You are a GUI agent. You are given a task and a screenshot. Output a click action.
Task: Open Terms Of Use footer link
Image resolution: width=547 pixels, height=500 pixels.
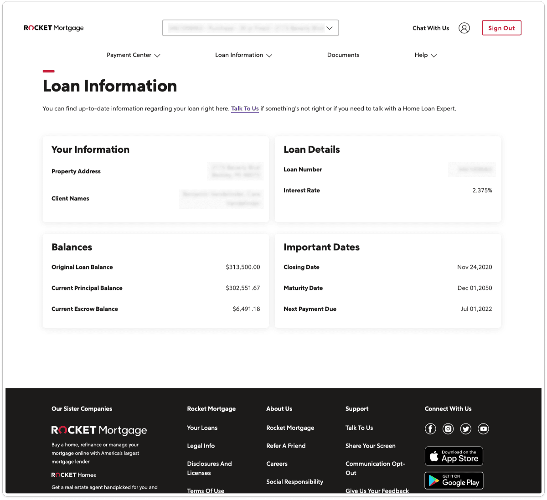point(206,491)
